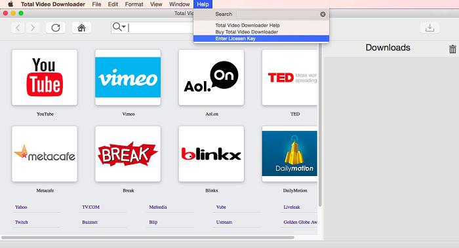Viewport: 459px width, 248px height.
Task: Expand the search magnifier dropdown
Action: [x=119, y=27]
